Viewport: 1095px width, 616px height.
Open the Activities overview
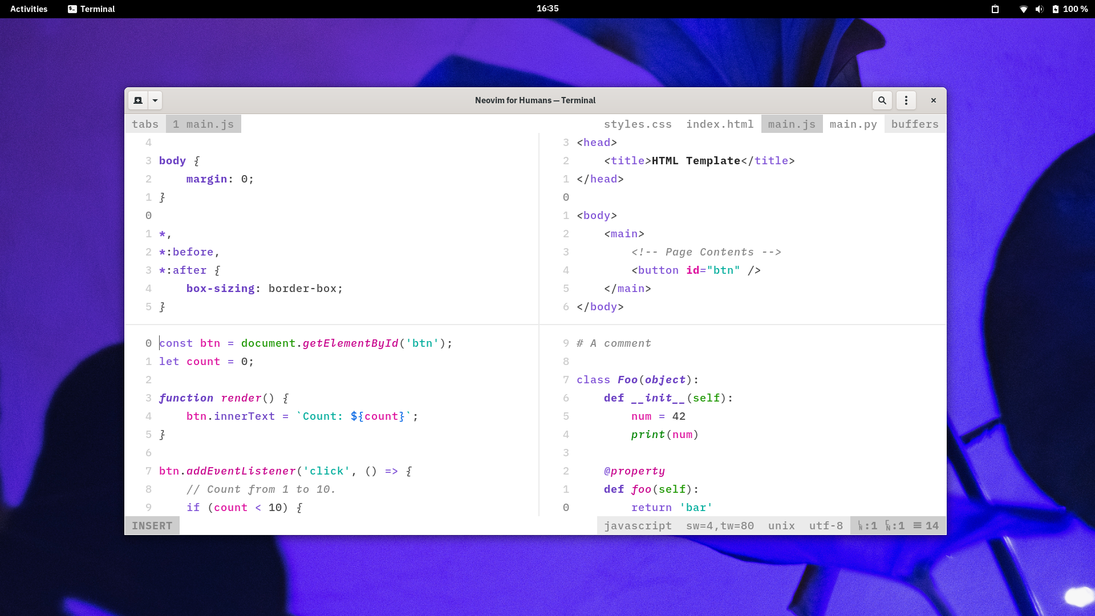(x=29, y=9)
